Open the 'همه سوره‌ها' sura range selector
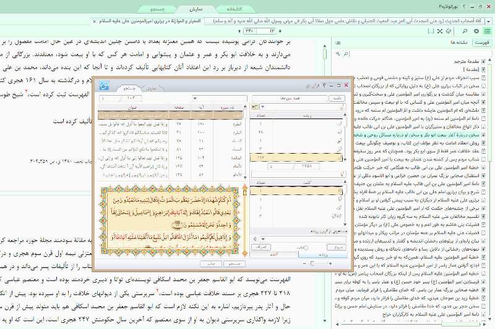495x329 pixels. pyautogui.click(x=290, y=99)
